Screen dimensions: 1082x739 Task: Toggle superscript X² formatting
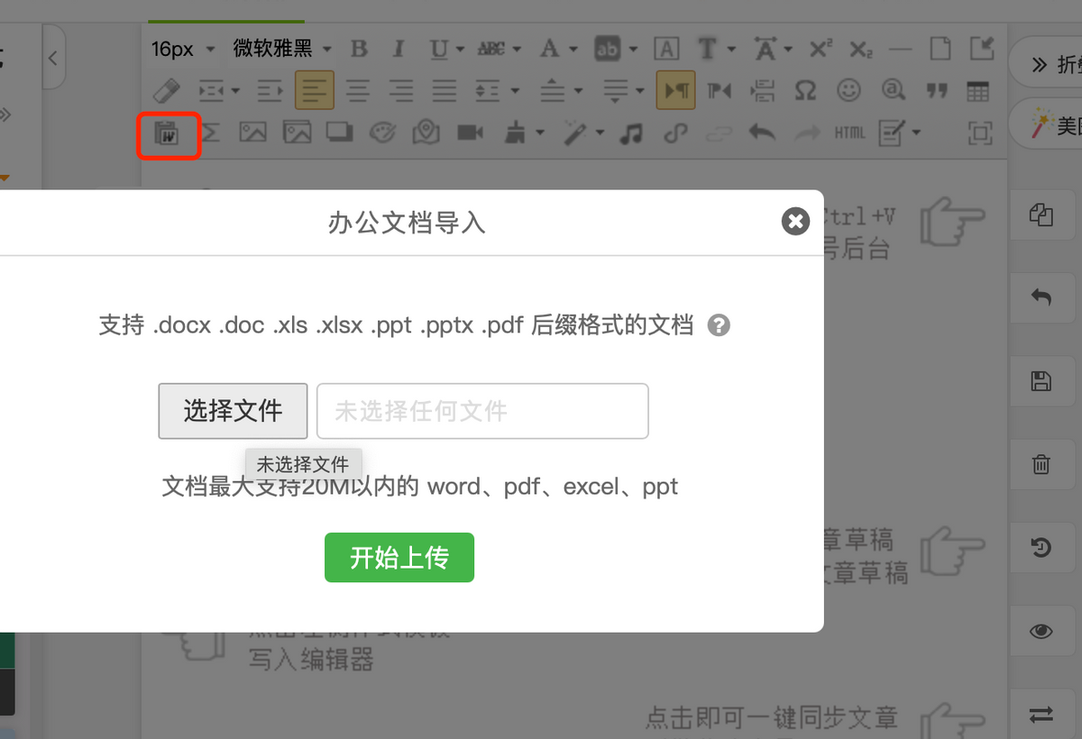pos(820,49)
